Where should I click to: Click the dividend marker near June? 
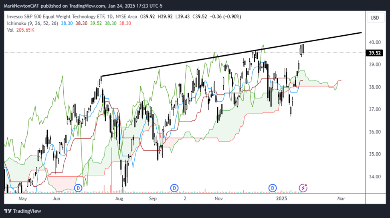tap(78, 188)
